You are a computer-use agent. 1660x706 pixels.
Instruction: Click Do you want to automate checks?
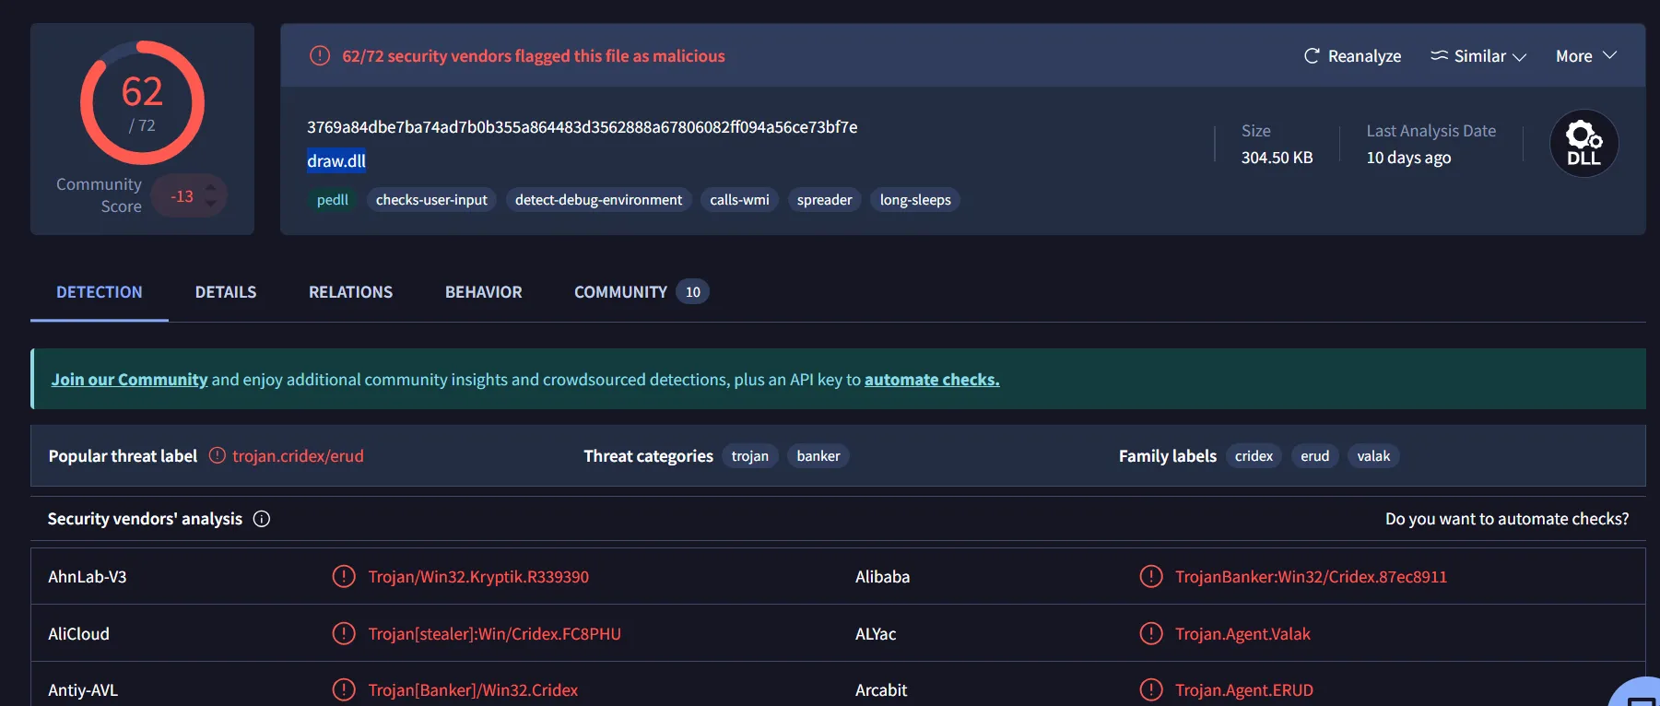tap(1507, 519)
